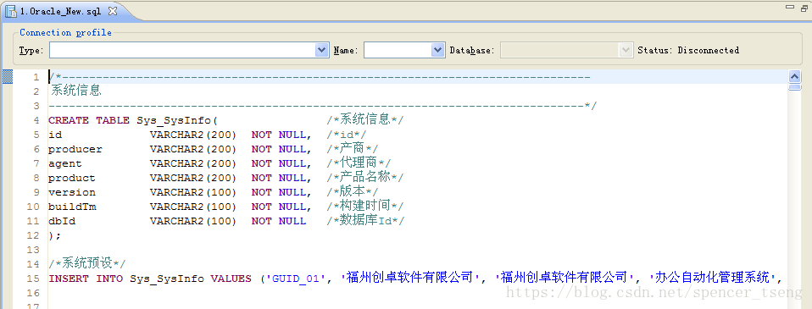This screenshot has height=309, width=812.
Task: Click the VALUES keyword on line 15
Action: pyautogui.click(x=231, y=279)
